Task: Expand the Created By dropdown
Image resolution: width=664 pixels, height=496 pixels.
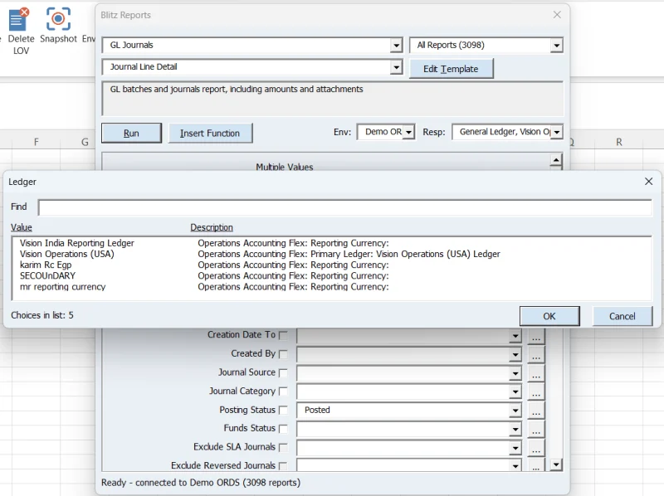Action: point(515,355)
